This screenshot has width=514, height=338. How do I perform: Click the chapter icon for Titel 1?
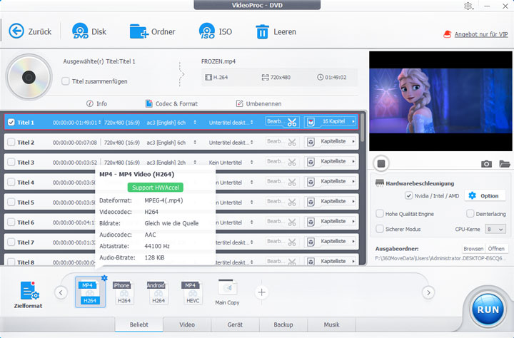click(x=311, y=122)
